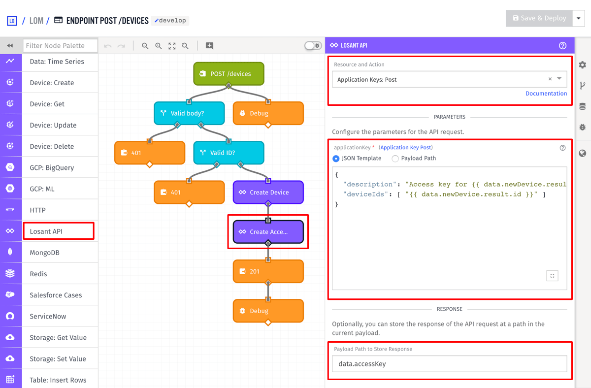Zoom out of the workflow canvas
The width and height of the screenshot is (591, 388).
[x=145, y=46]
